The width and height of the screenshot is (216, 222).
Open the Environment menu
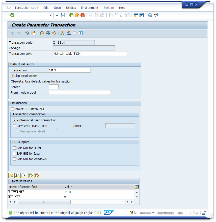[x=90, y=8]
